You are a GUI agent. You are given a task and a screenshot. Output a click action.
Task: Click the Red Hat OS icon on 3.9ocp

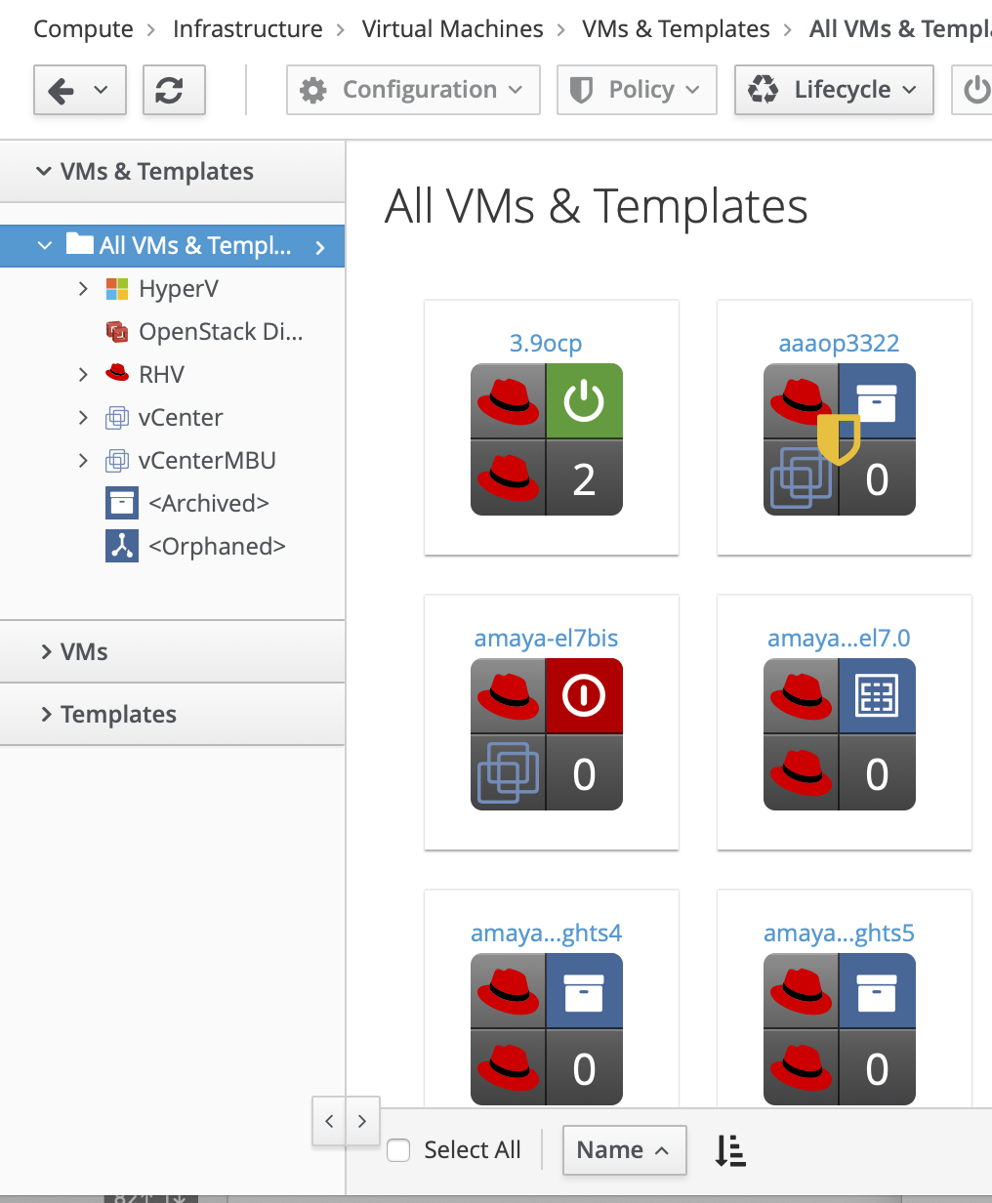tap(508, 401)
